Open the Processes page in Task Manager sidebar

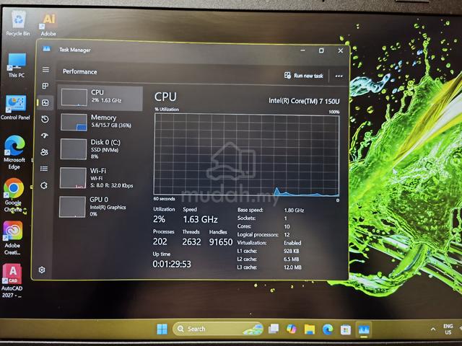[x=45, y=86]
